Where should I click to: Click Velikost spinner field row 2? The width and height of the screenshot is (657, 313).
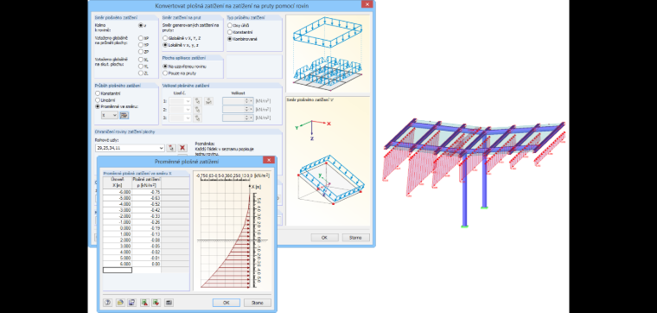[x=238, y=109]
